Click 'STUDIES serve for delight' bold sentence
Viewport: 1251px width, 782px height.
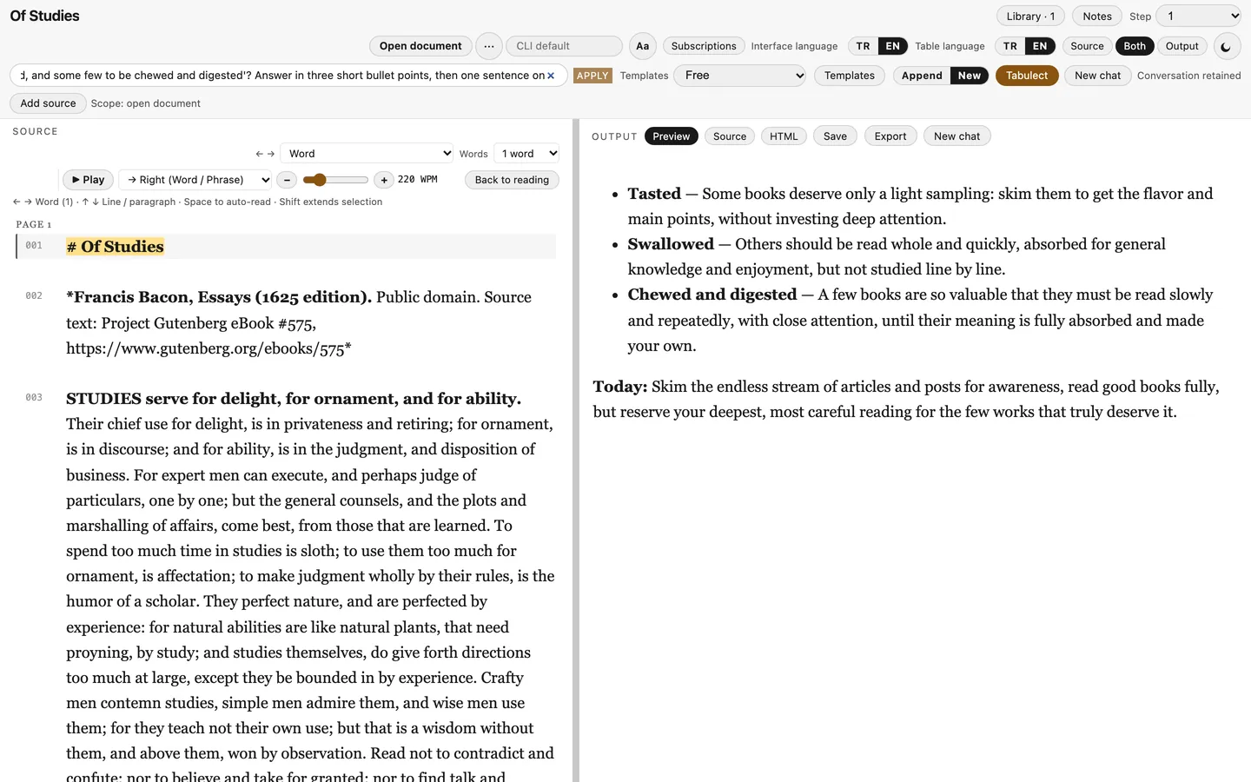(x=294, y=399)
